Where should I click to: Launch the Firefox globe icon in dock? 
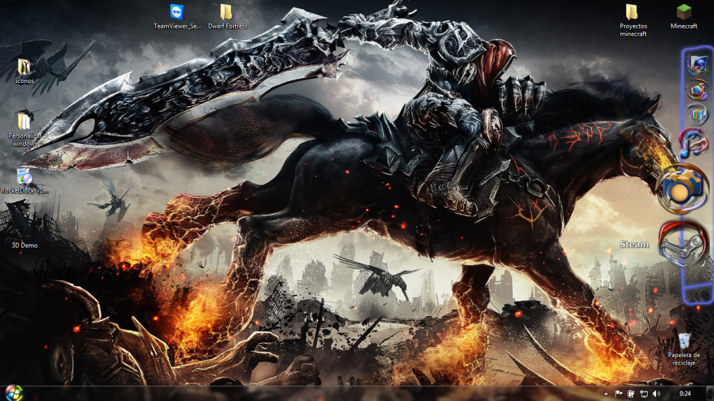click(697, 90)
